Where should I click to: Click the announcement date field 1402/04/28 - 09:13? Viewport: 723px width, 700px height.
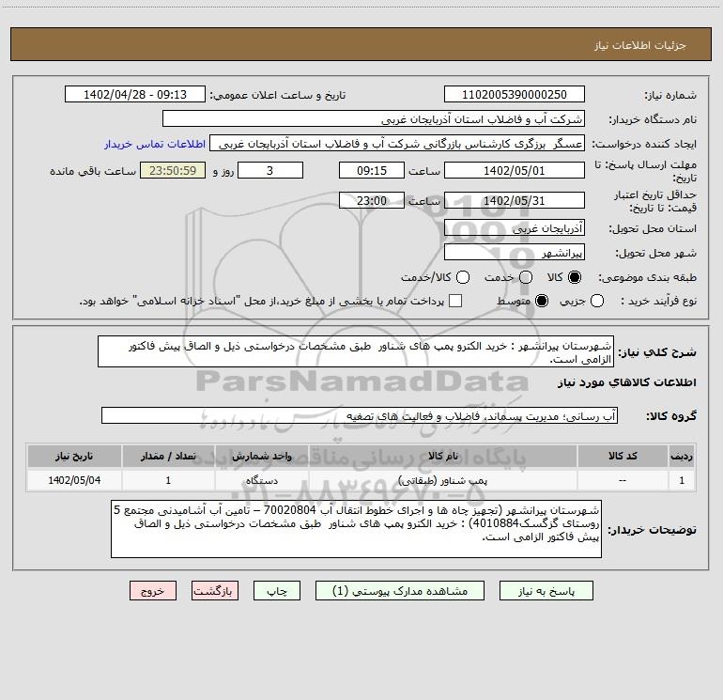tap(135, 94)
